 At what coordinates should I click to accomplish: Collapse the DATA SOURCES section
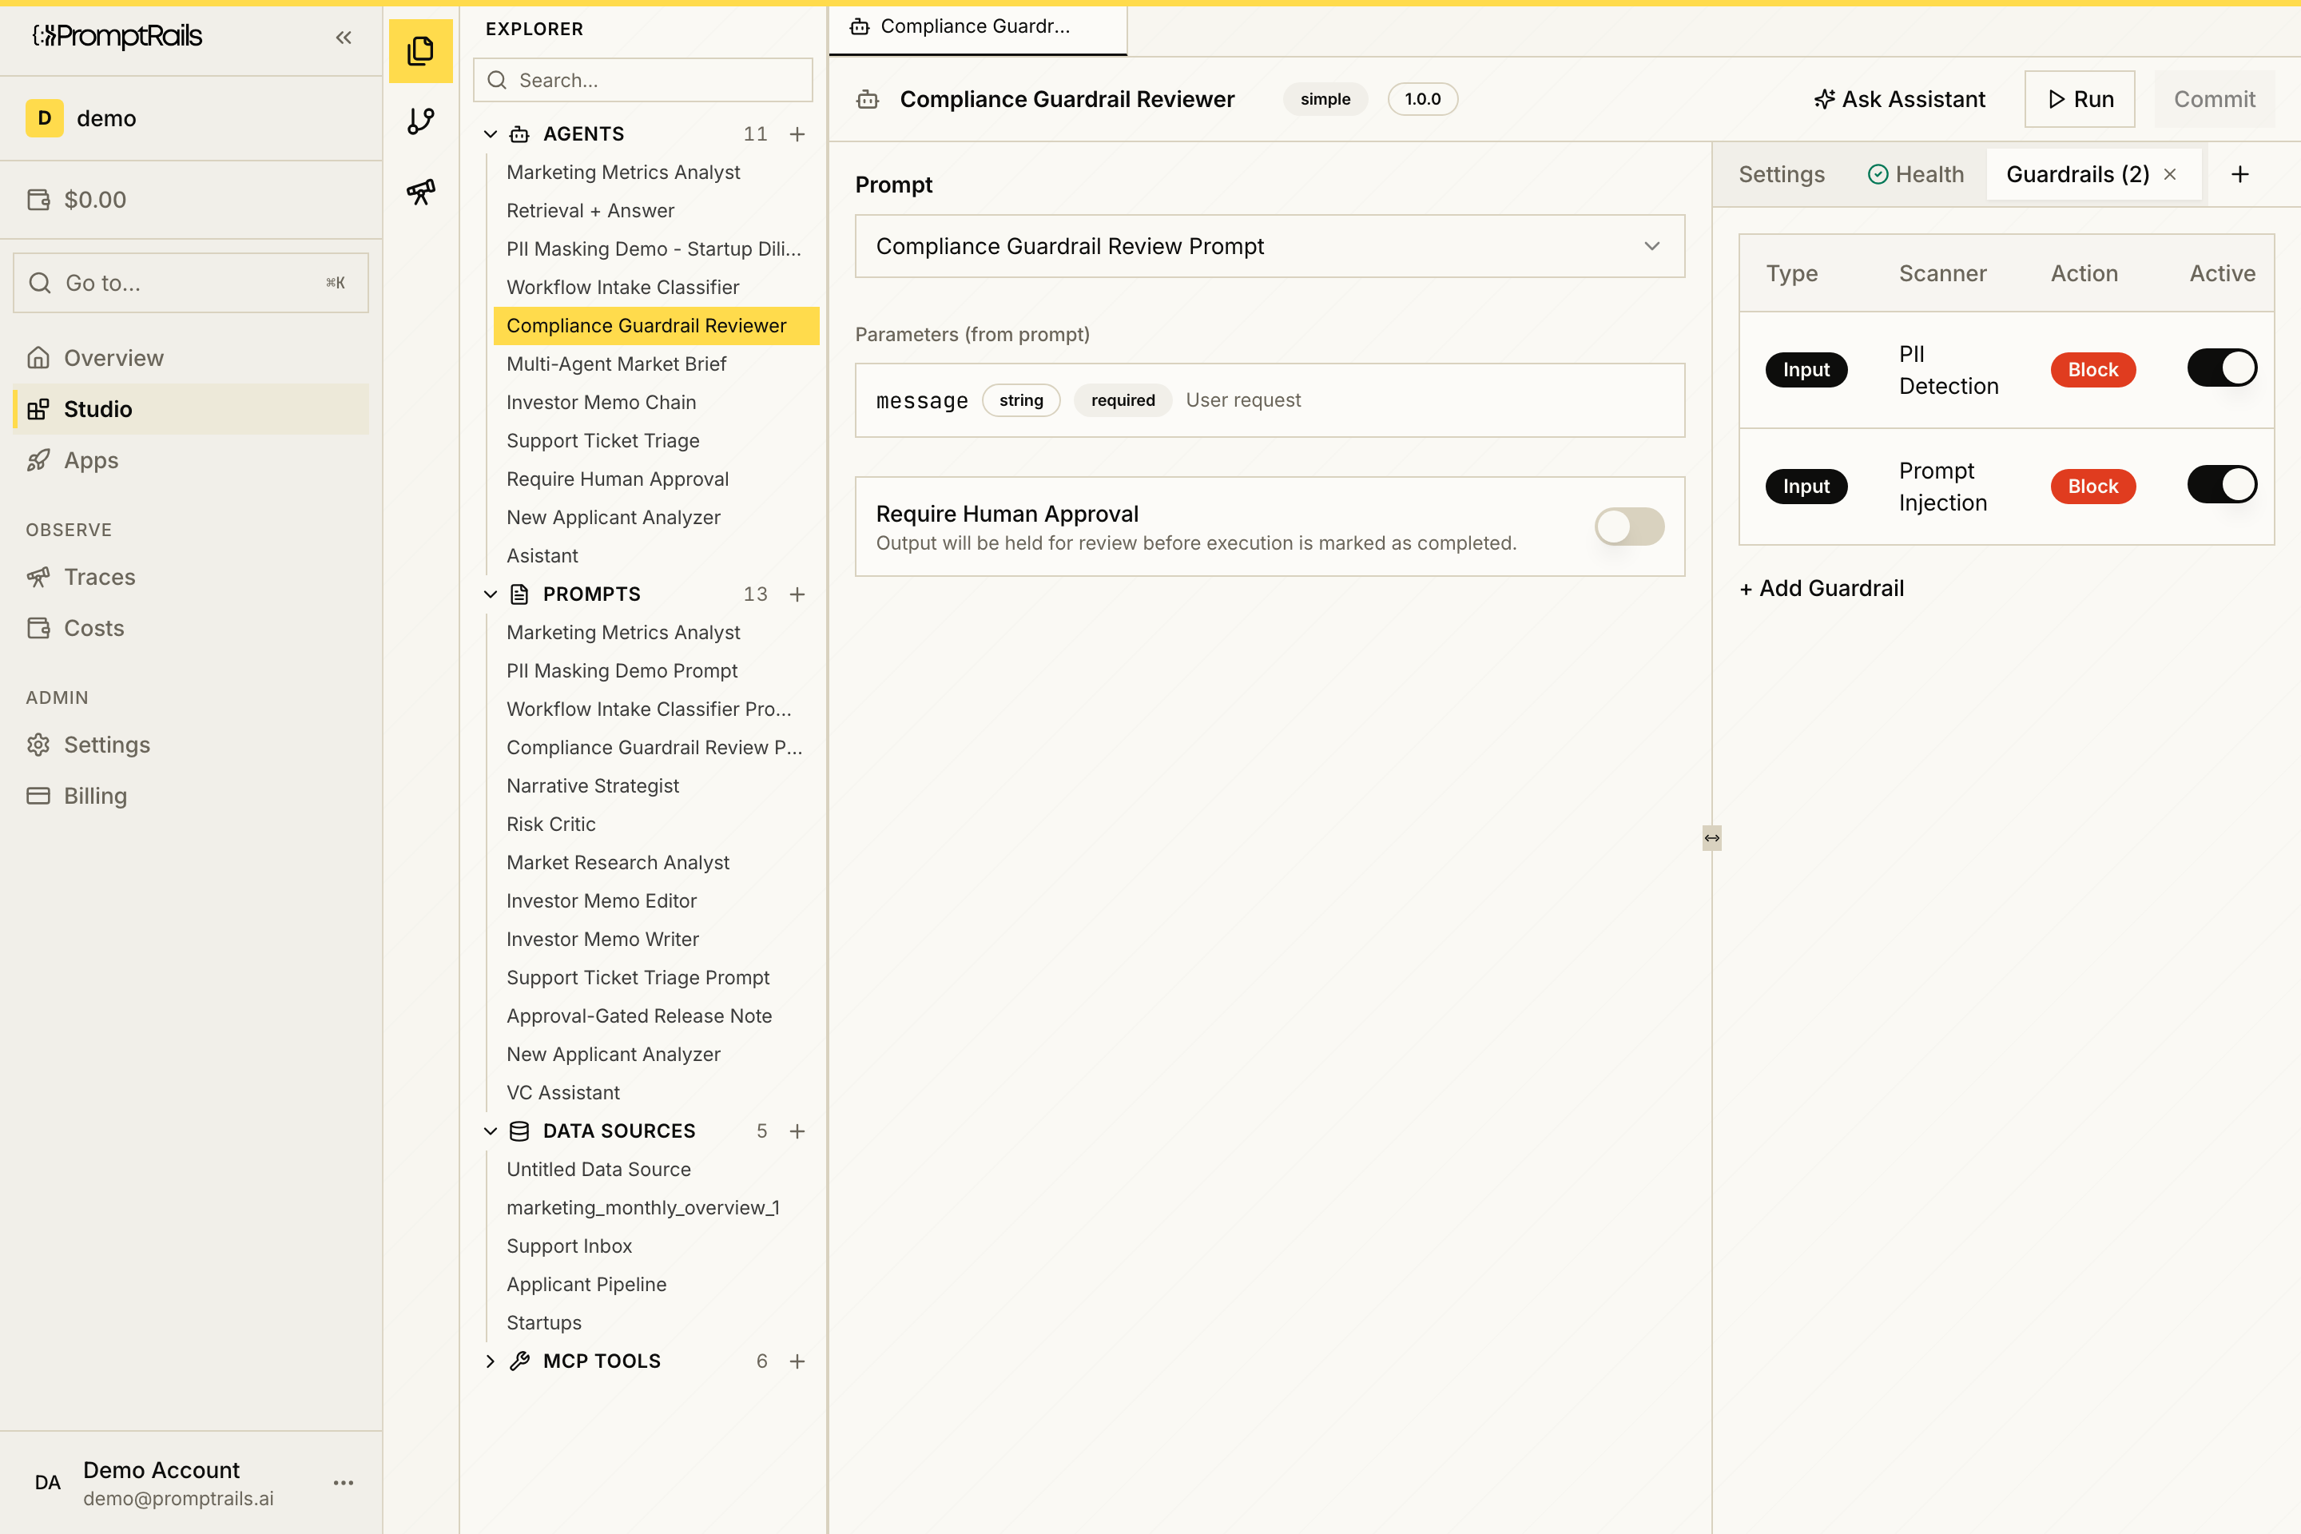491,1131
